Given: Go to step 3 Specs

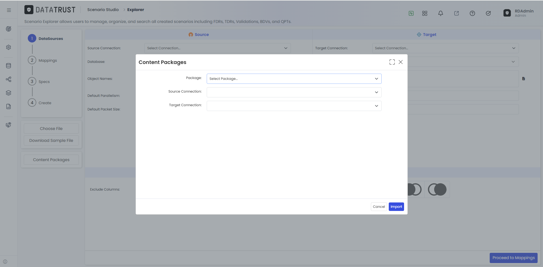Looking at the screenshot, I should 39,82.
